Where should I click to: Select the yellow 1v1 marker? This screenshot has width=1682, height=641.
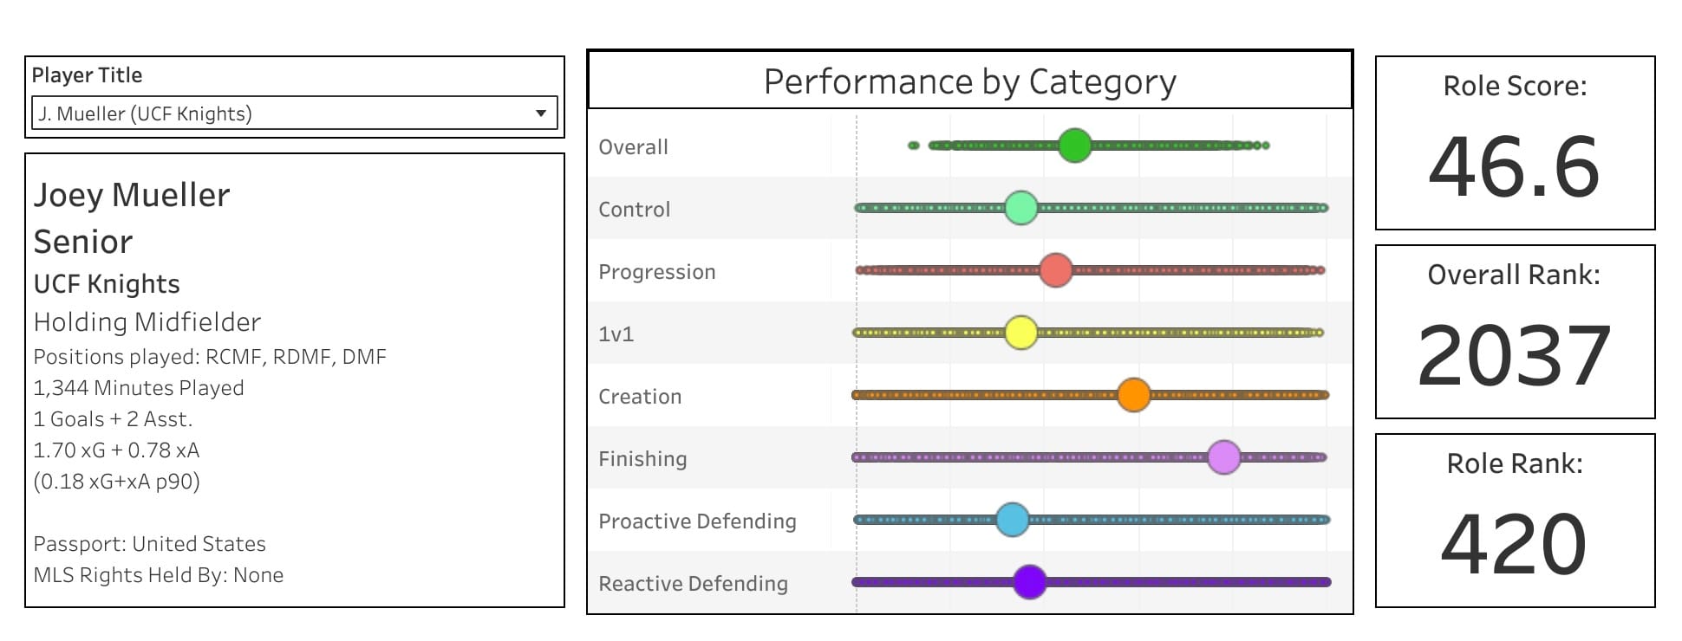pyautogui.click(x=1021, y=333)
